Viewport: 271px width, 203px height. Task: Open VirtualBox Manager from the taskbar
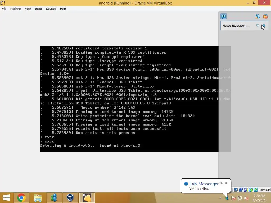tap(70, 198)
